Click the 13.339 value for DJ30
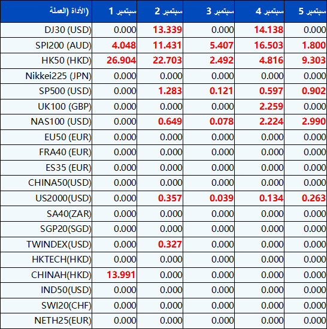This screenshot has width=327, height=329. click(x=167, y=30)
